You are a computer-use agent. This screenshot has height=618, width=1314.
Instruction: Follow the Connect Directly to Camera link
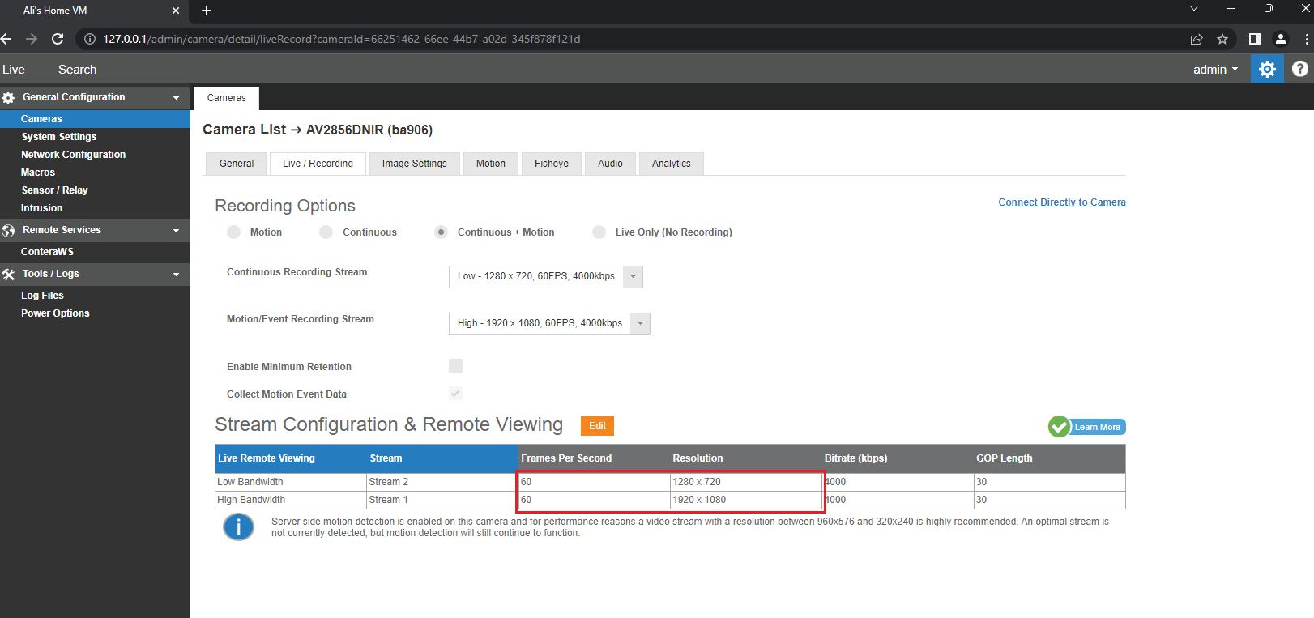1062,202
